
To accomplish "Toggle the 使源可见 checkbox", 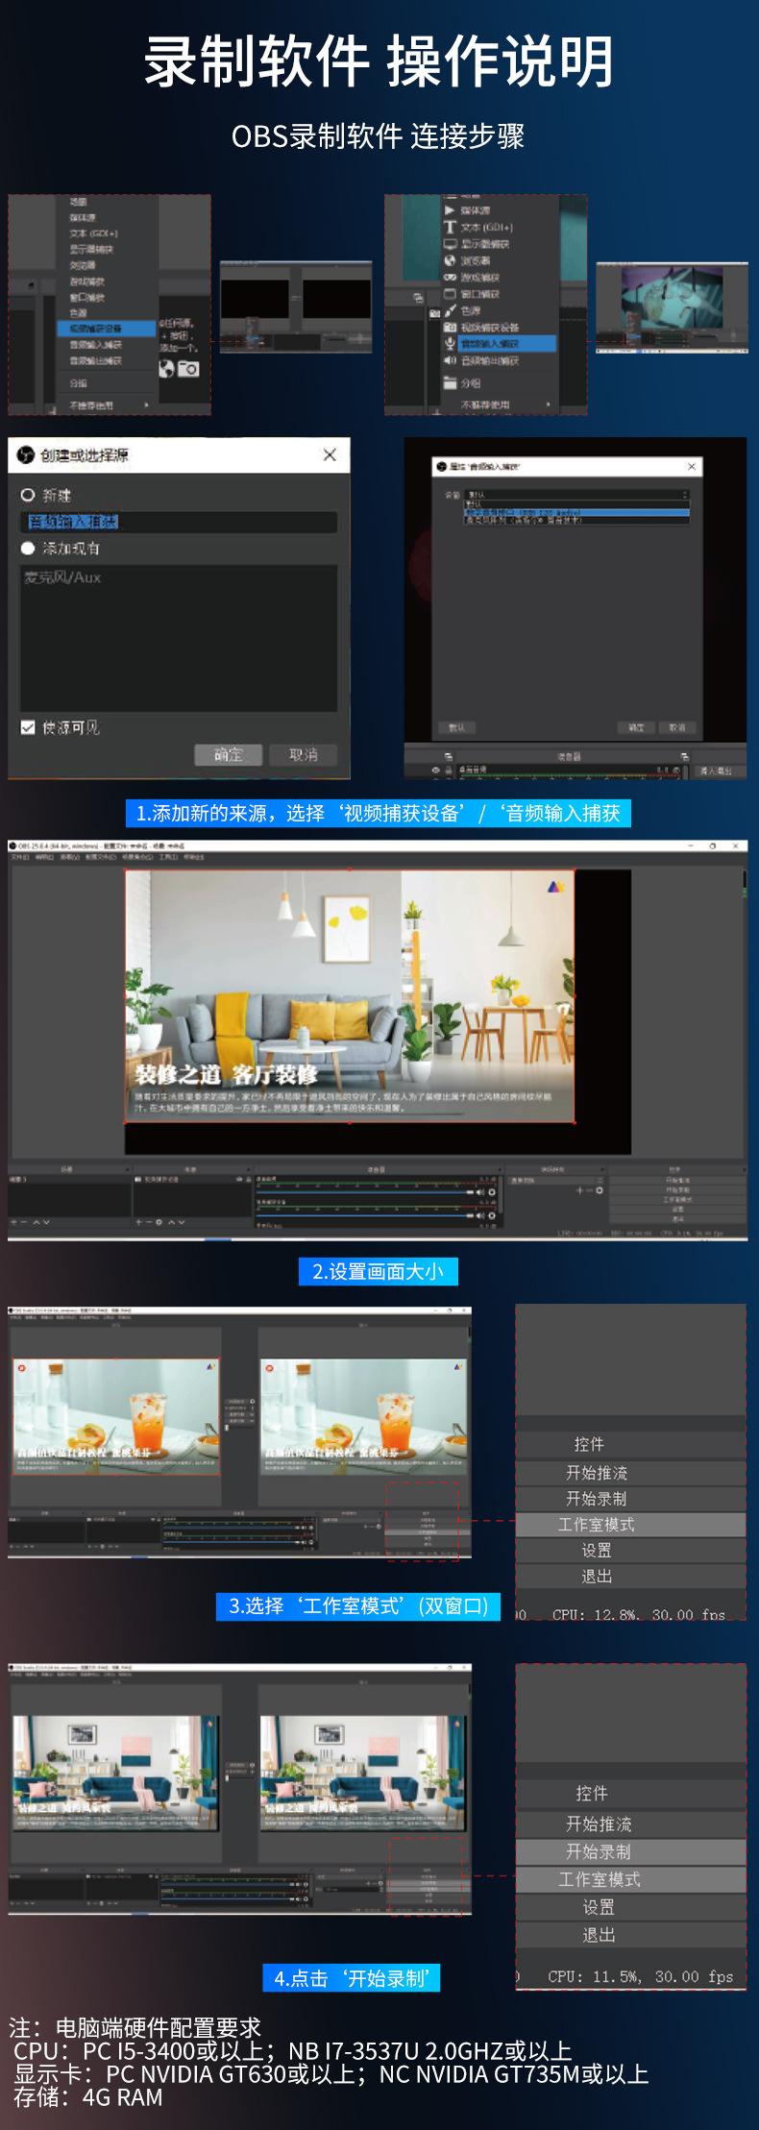I will coord(28,727).
